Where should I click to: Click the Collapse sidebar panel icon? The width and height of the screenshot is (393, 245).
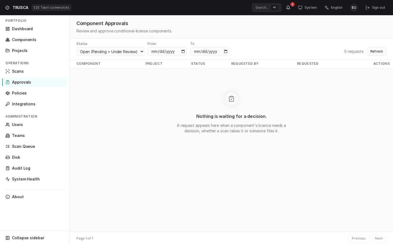(8, 238)
